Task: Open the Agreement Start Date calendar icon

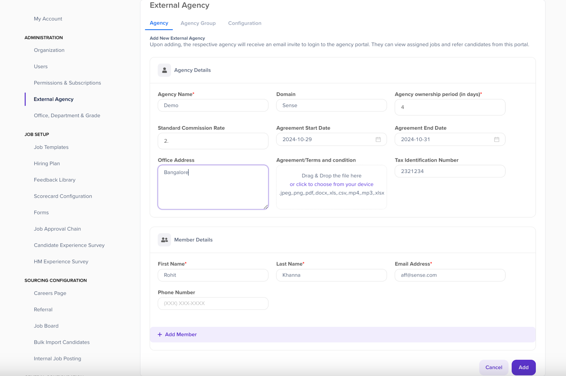Action: pos(378,139)
